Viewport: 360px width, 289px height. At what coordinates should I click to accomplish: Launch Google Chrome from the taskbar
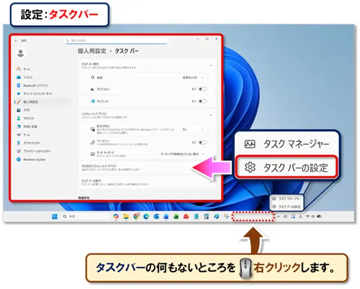[136, 216]
